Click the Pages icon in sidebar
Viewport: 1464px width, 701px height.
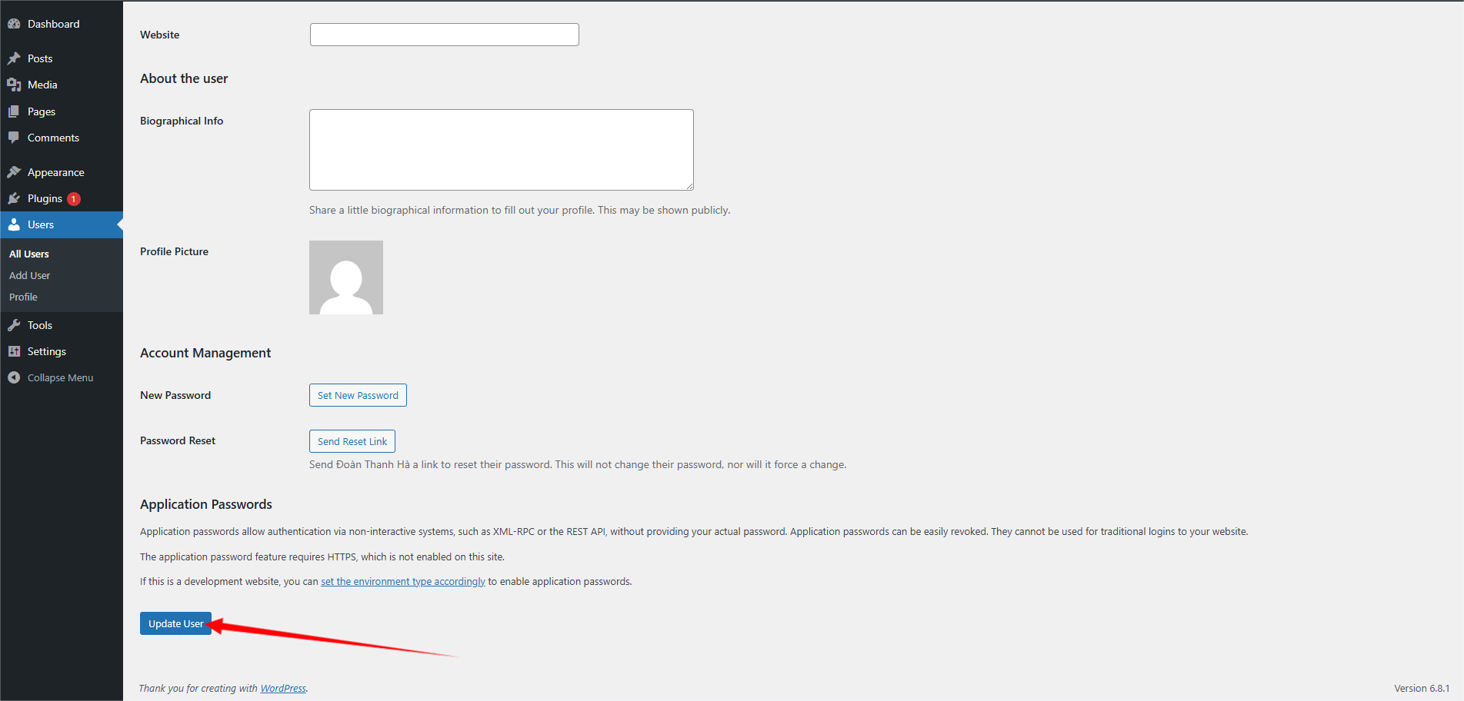(x=14, y=111)
